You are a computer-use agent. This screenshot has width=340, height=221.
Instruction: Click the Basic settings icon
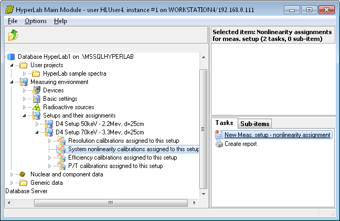pyautogui.click(x=36, y=99)
